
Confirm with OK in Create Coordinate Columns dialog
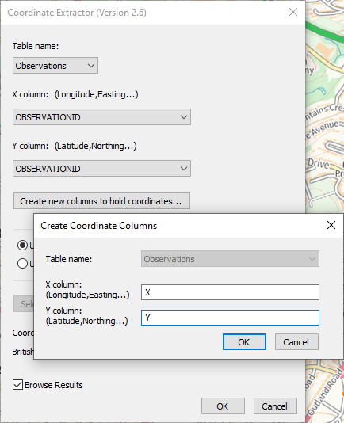tap(244, 341)
